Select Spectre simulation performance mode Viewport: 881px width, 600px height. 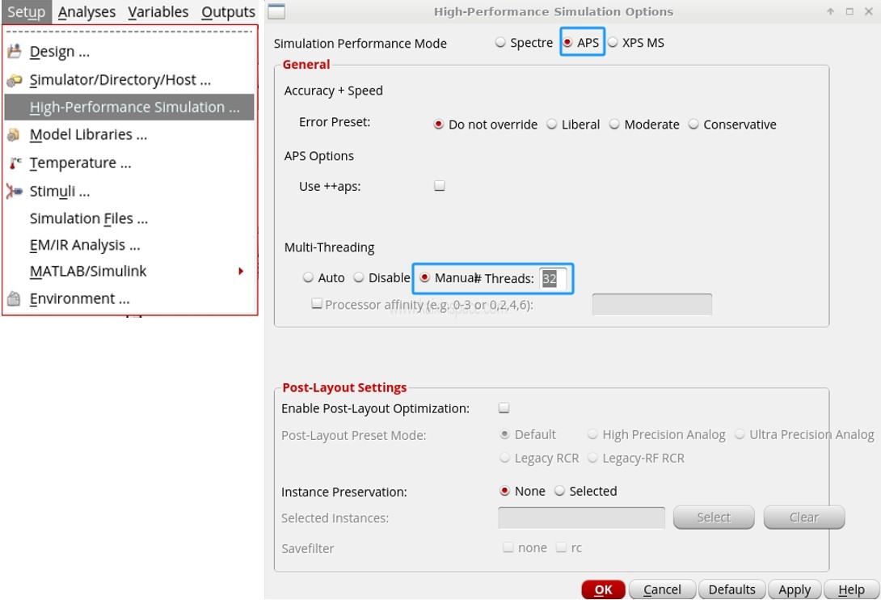click(x=501, y=43)
